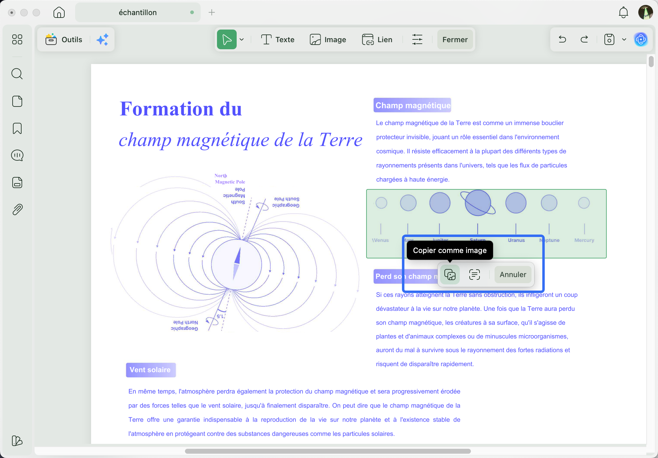Undo the last action
The width and height of the screenshot is (658, 458).
click(562, 39)
